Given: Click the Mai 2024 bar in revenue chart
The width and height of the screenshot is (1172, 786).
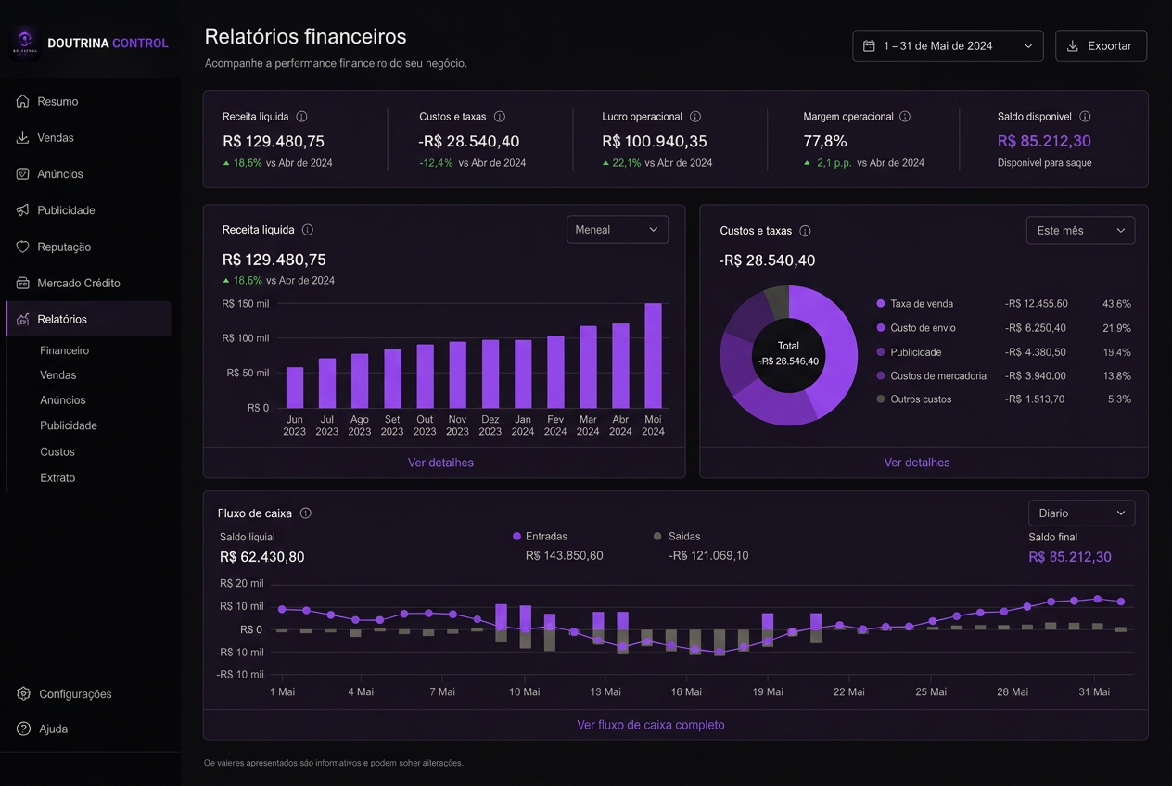Looking at the screenshot, I should point(654,356).
